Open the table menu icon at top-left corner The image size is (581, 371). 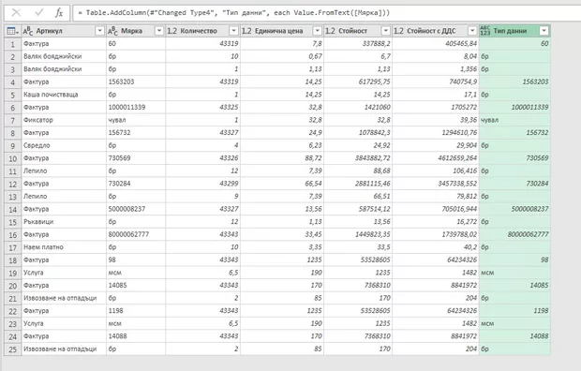pyautogui.click(x=12, y=31)
